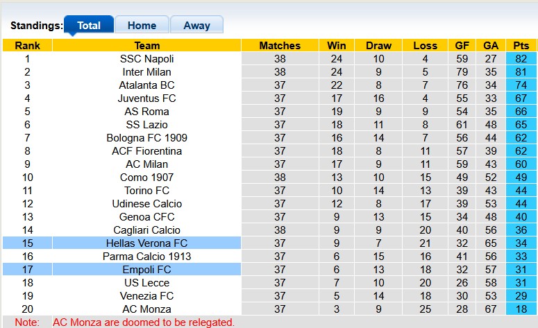
Task: Click the highlighted Hellas Verona FC row
Action: (x=146, y=243)
